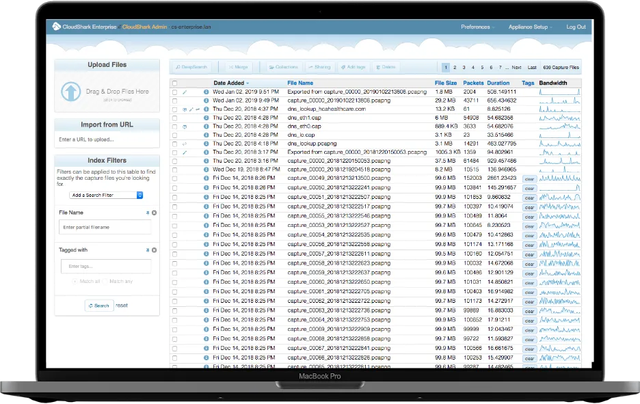The height and width of the screenshot is (404, 640).
Task: Pin the Tagged with filter
Action: [x=148, y=250]
